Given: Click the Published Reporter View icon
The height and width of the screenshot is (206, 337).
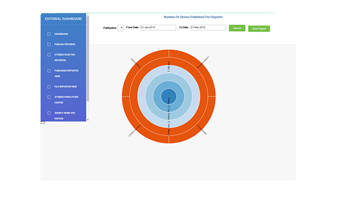Looking at the screenshot, I should [x=49, y=70].
